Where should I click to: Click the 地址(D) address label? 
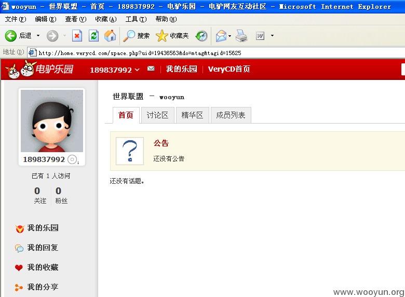[14, 52]
